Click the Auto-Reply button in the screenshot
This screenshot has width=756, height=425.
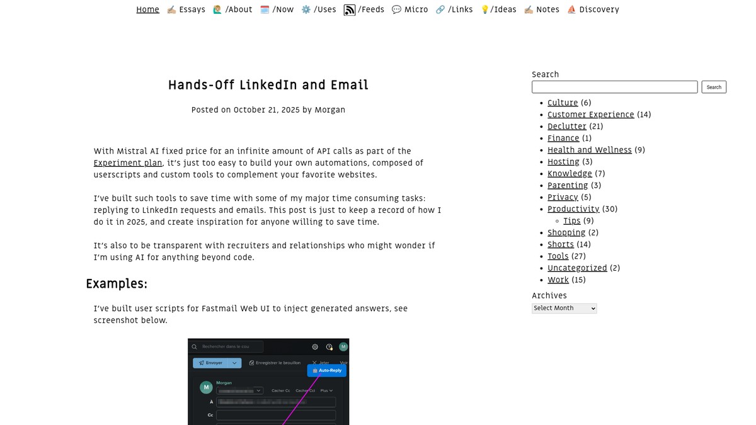(x=327, y=371)
